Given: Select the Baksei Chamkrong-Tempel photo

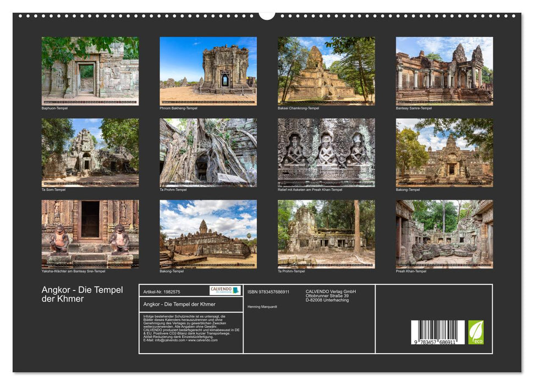Looking at the screenshot, I should 327,70.
